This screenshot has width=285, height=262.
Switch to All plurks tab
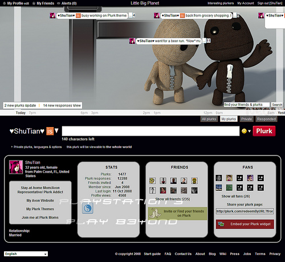209,119
